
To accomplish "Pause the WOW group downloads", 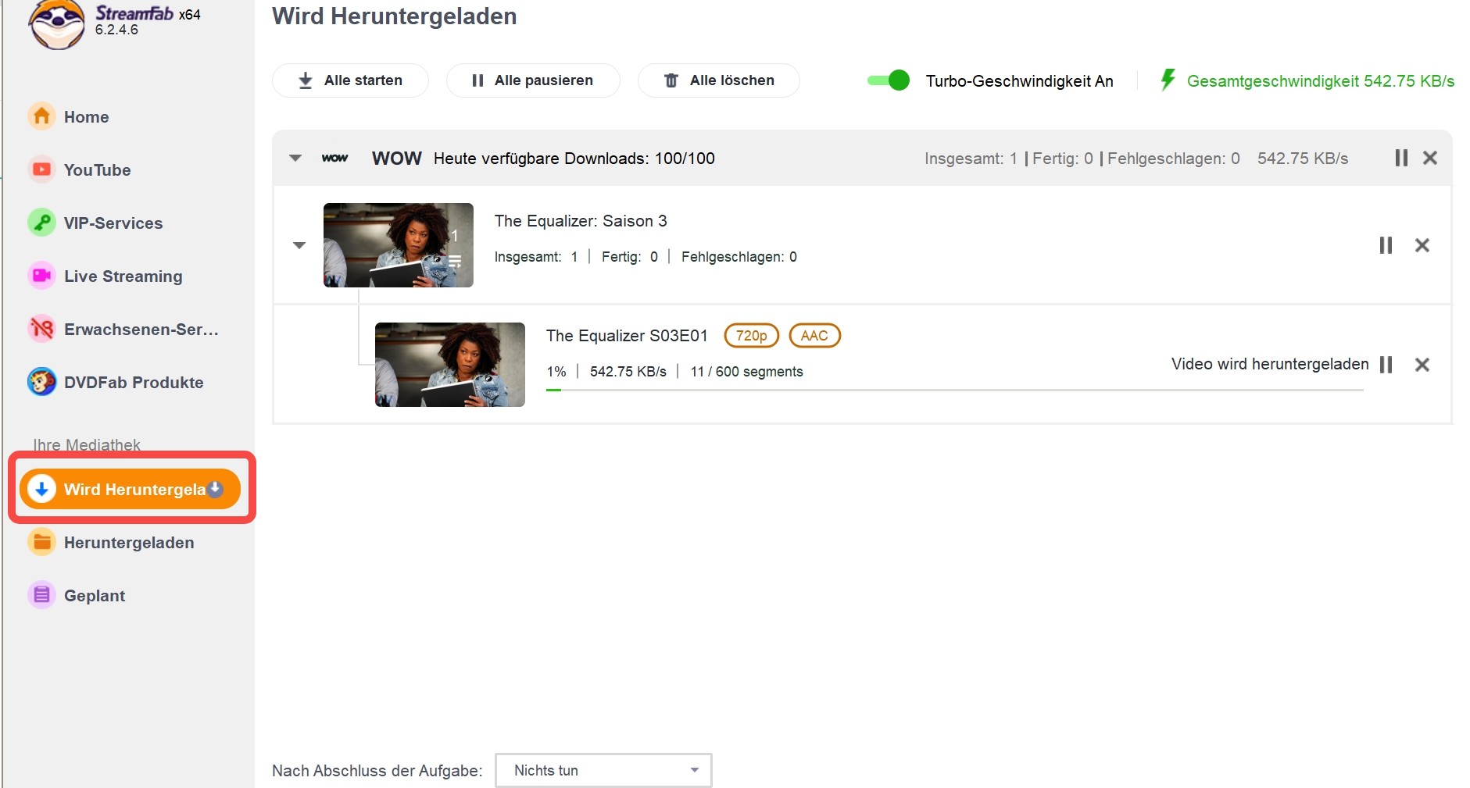I will 1401,158.
